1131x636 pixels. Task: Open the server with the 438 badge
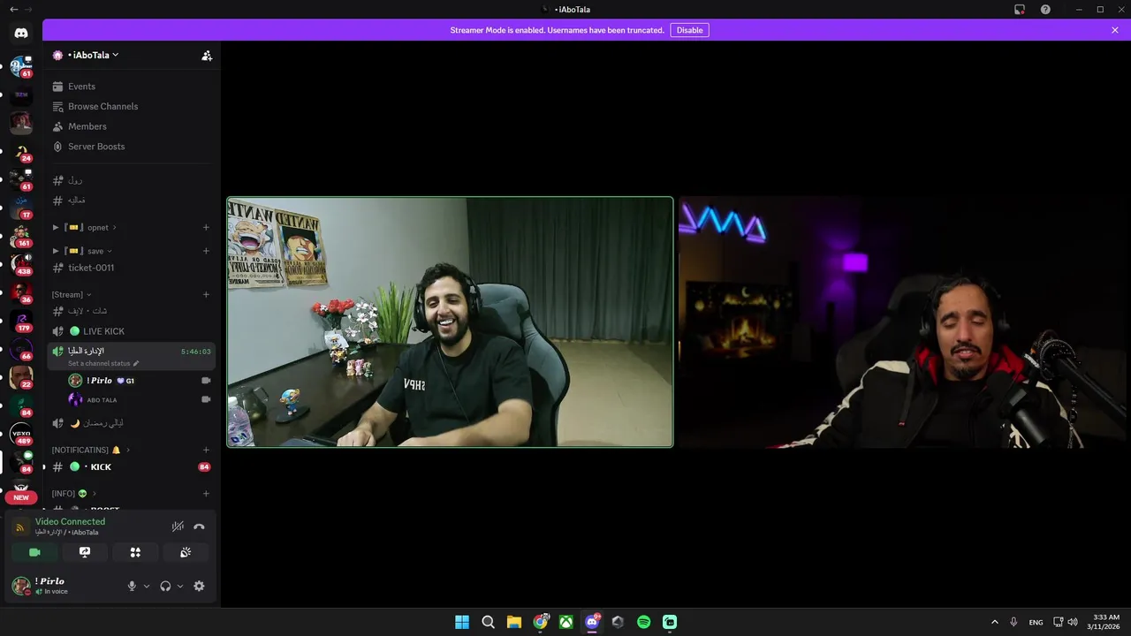(x=21, y=263)
